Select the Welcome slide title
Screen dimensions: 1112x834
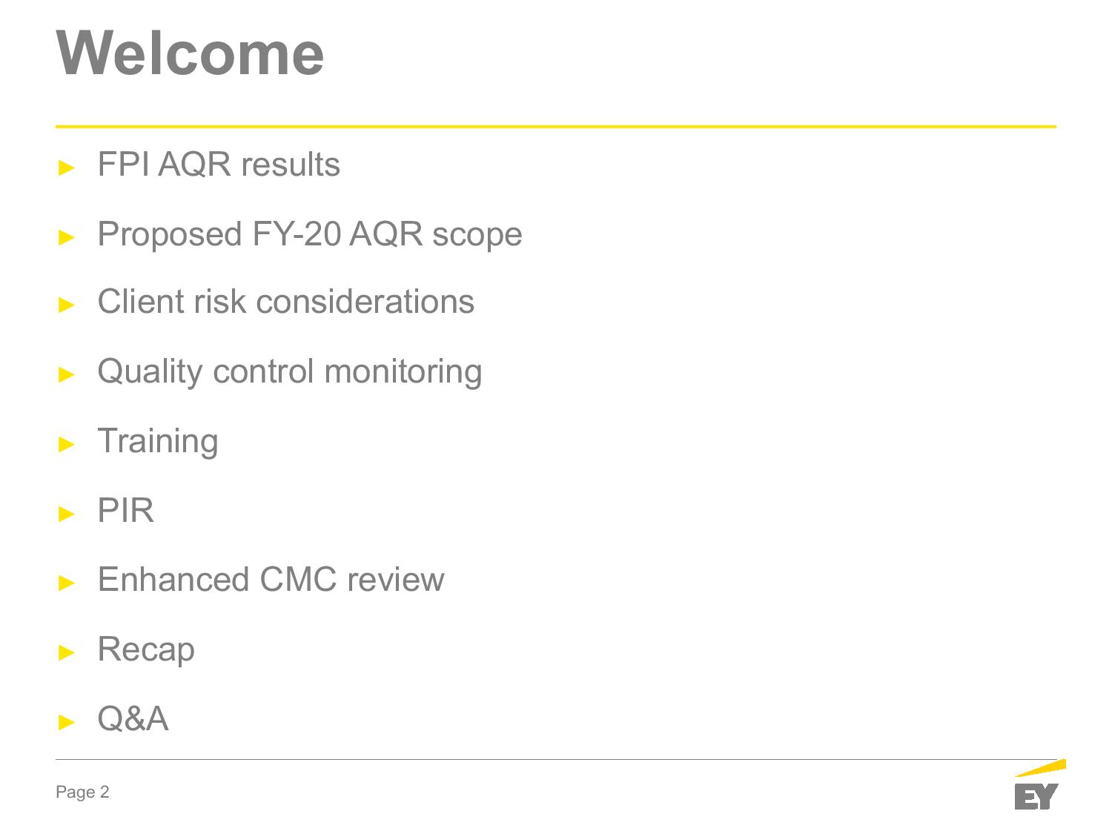tap(191, 53)
